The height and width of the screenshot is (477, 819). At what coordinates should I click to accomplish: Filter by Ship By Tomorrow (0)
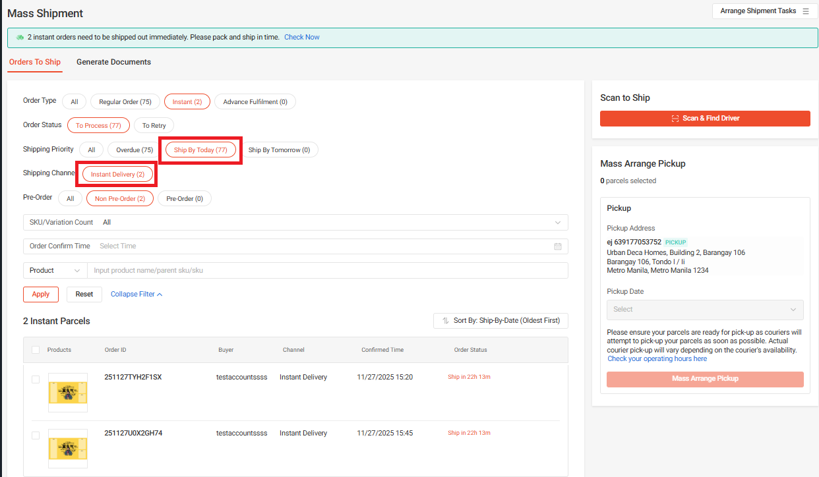279,150
